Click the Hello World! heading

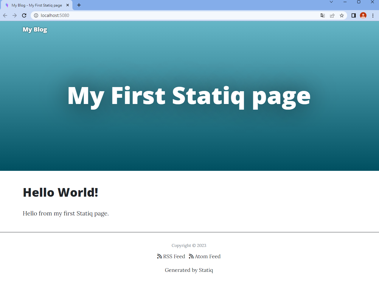coord(60,193)
